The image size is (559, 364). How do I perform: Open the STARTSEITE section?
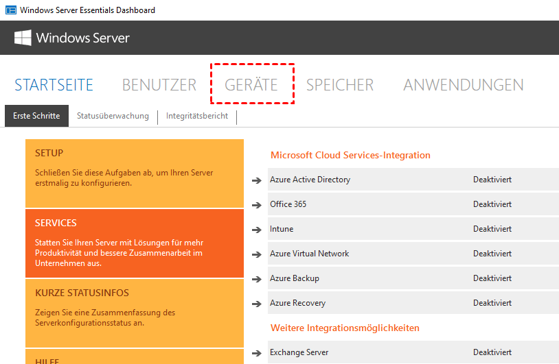pyautogui.click(x=54, y=85)
